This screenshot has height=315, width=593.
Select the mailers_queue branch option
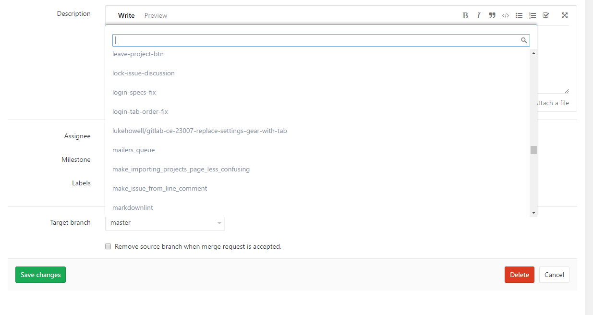133,150
